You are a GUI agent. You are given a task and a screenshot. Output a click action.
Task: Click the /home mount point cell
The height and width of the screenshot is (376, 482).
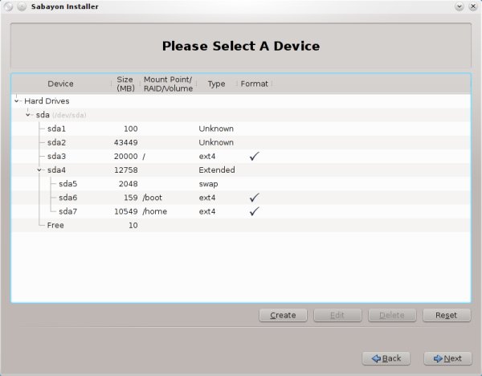154,211
